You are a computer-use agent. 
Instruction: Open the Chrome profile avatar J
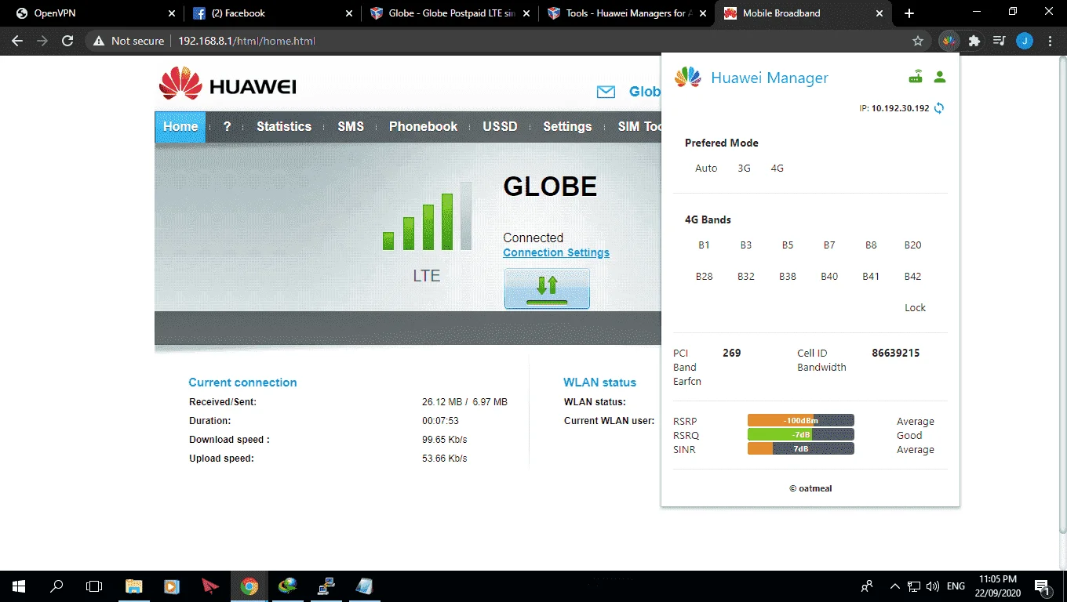[x=1025, y=41]
